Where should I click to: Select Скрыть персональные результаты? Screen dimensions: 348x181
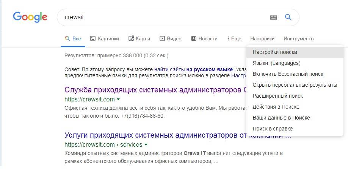(x=295, y=85)
